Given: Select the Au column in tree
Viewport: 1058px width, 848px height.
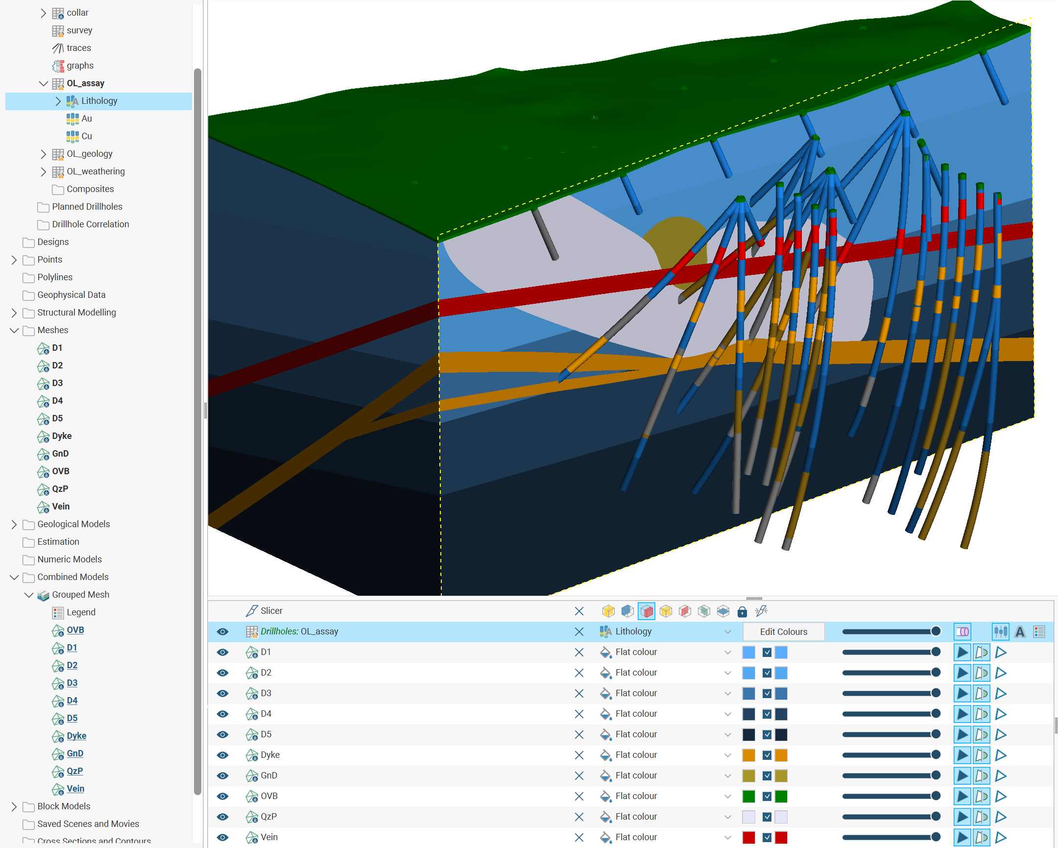Looking at the screenshot, I should (x=86, y=118).
